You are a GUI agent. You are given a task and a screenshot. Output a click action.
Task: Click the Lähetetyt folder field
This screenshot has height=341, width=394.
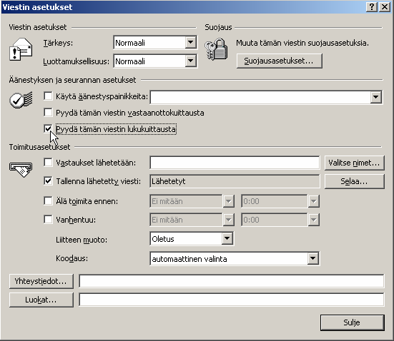235,181
